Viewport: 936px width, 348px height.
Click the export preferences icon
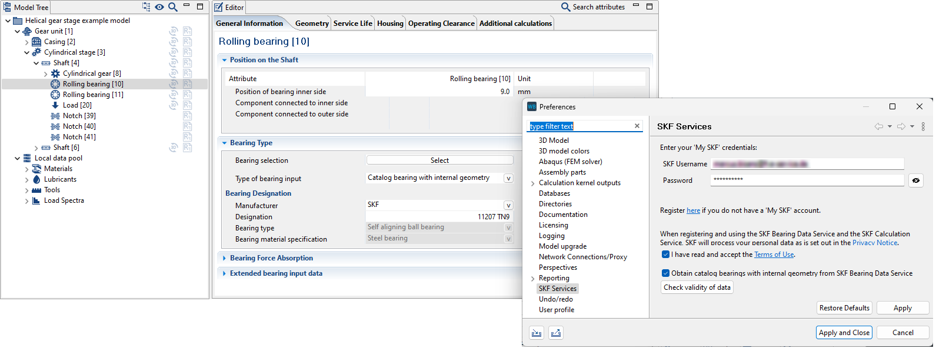tap(555, 333)
